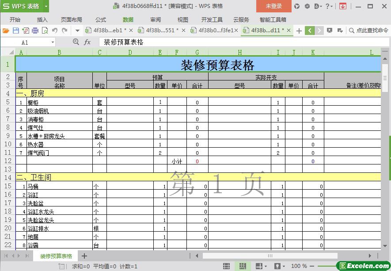Image resolution: width=391 pixels, height=271 pixels.
Task: Open the WPS 表格 application menu dropdown
Action: [x=46, y=6]
